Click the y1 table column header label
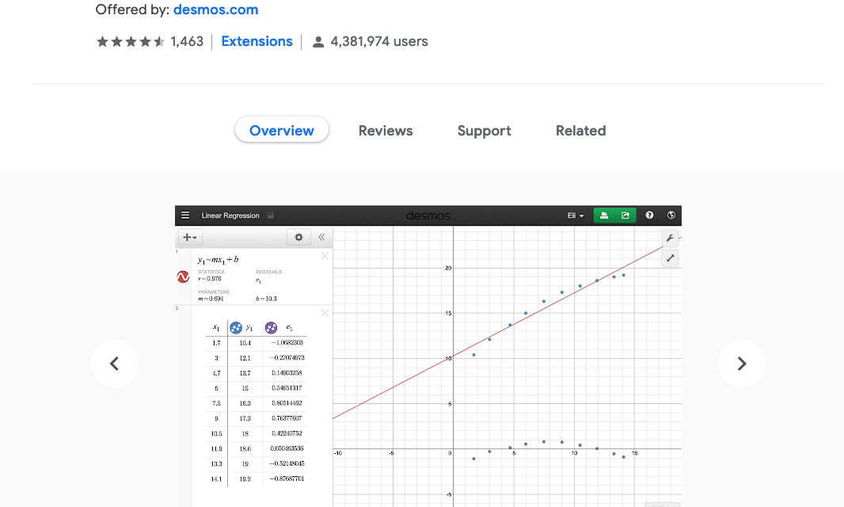844x507 pixels. (x=249, y=328)
